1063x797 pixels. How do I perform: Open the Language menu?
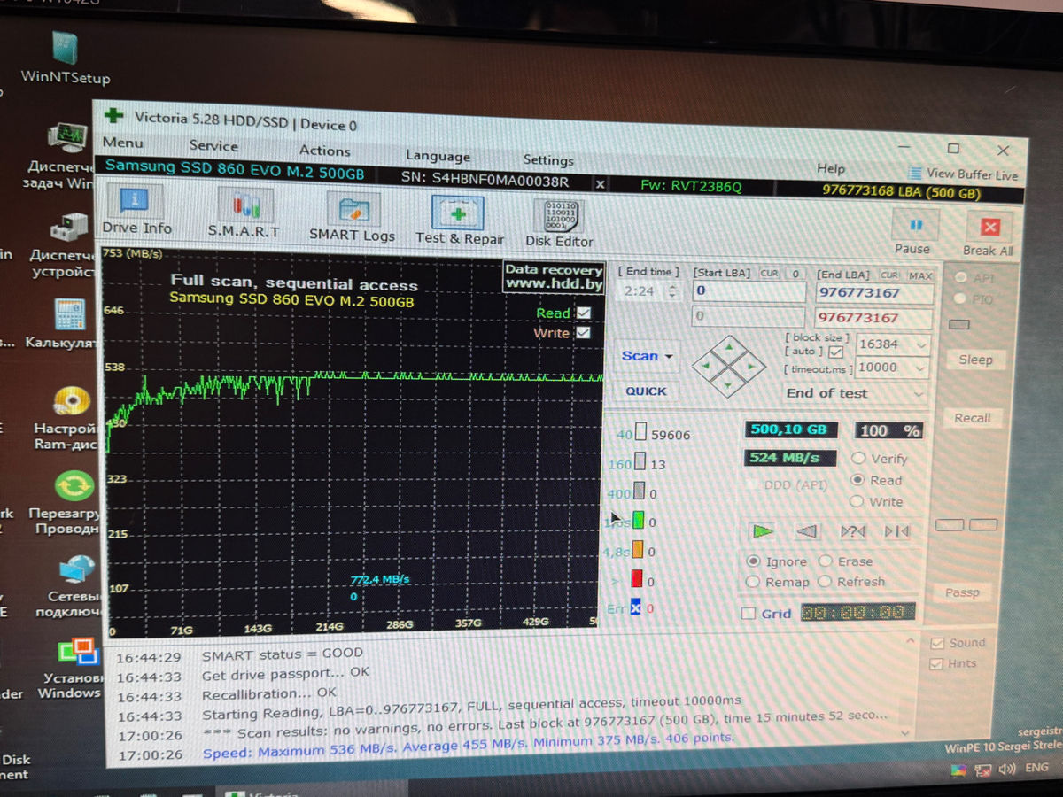[x=438, y=156]
